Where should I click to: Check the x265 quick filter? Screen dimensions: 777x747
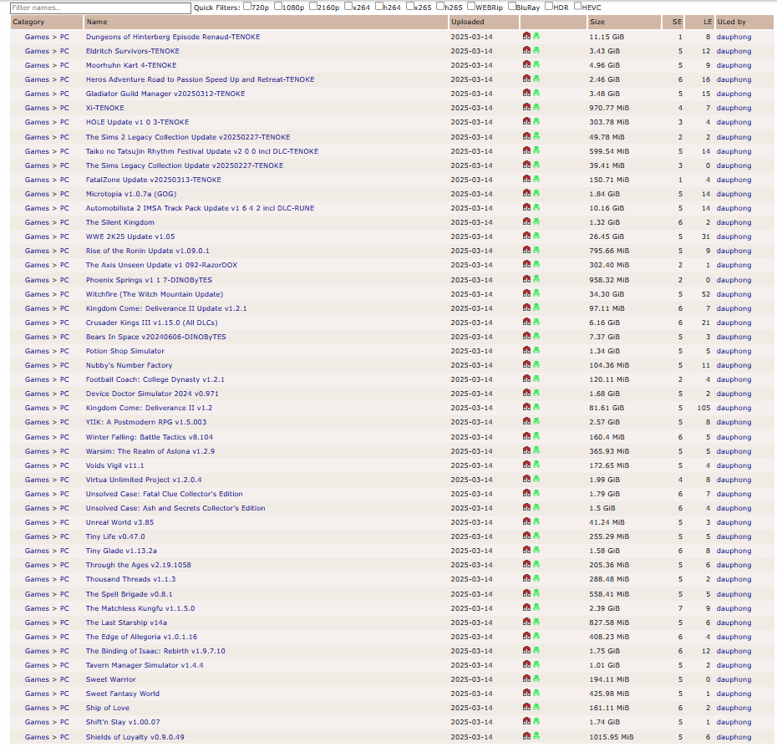coord(409,7)
